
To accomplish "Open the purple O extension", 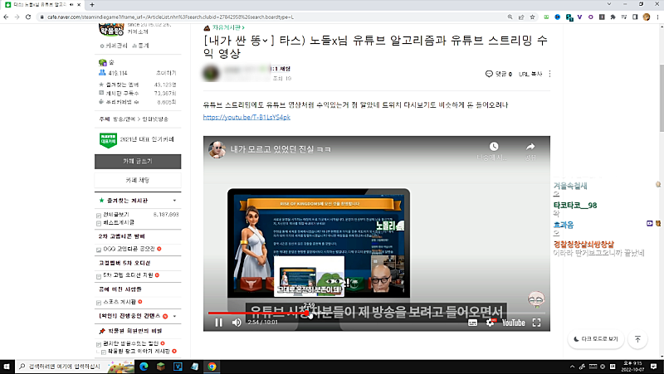I will pos(591,17).
